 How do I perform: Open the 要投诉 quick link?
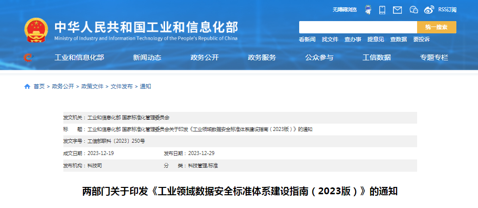422,39
